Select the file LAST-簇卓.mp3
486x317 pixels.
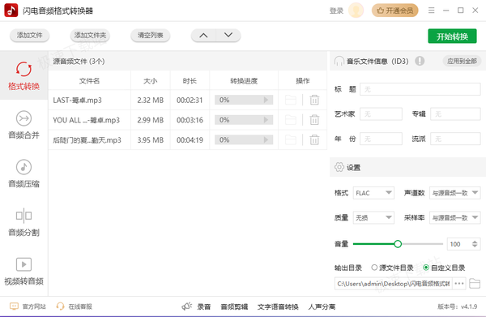(77, 101)
